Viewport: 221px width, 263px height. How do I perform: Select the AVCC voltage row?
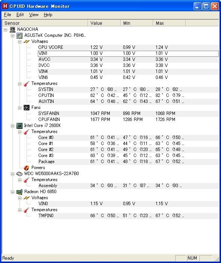(x=128, y=59)
